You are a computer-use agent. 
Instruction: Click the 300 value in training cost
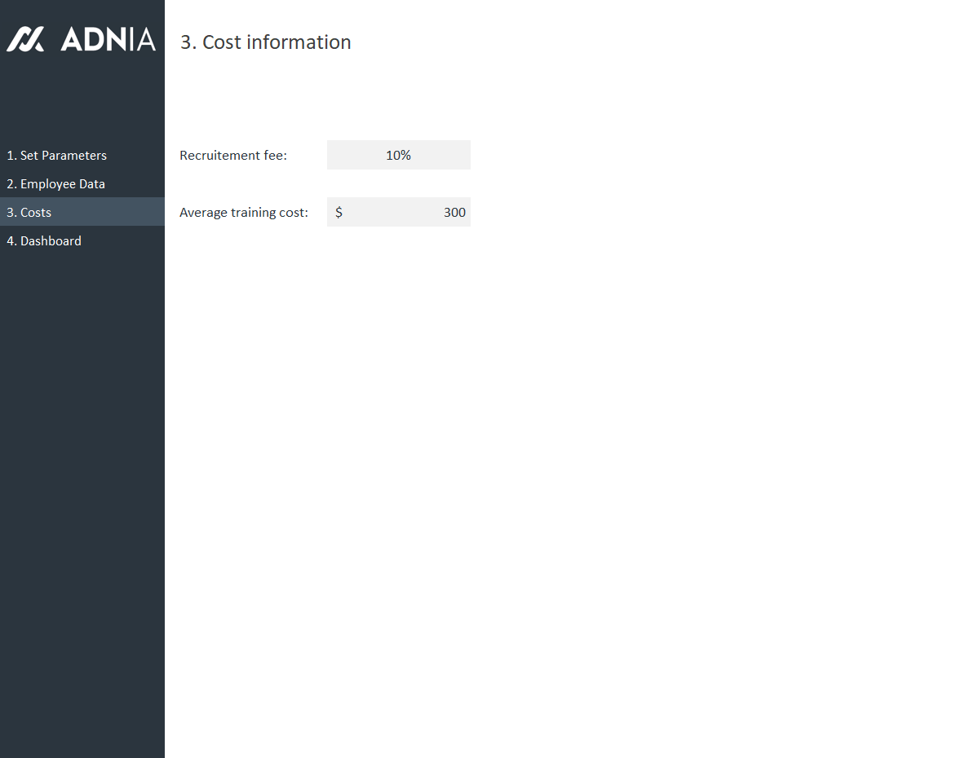tap(454, 212)
